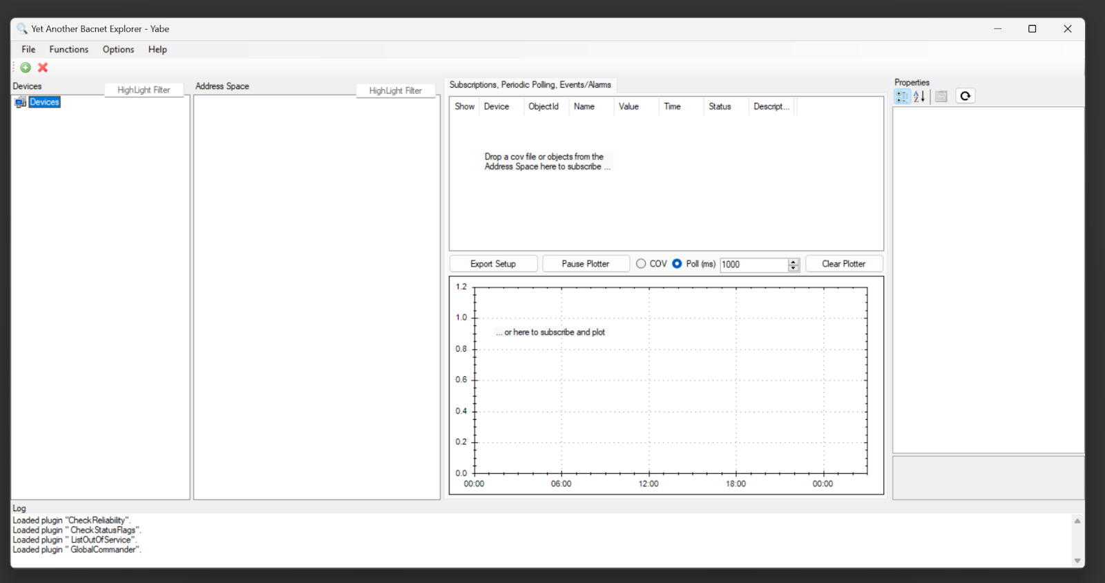1105x583 pixels.
Task: Open the File menu
Action: (28, 50)
